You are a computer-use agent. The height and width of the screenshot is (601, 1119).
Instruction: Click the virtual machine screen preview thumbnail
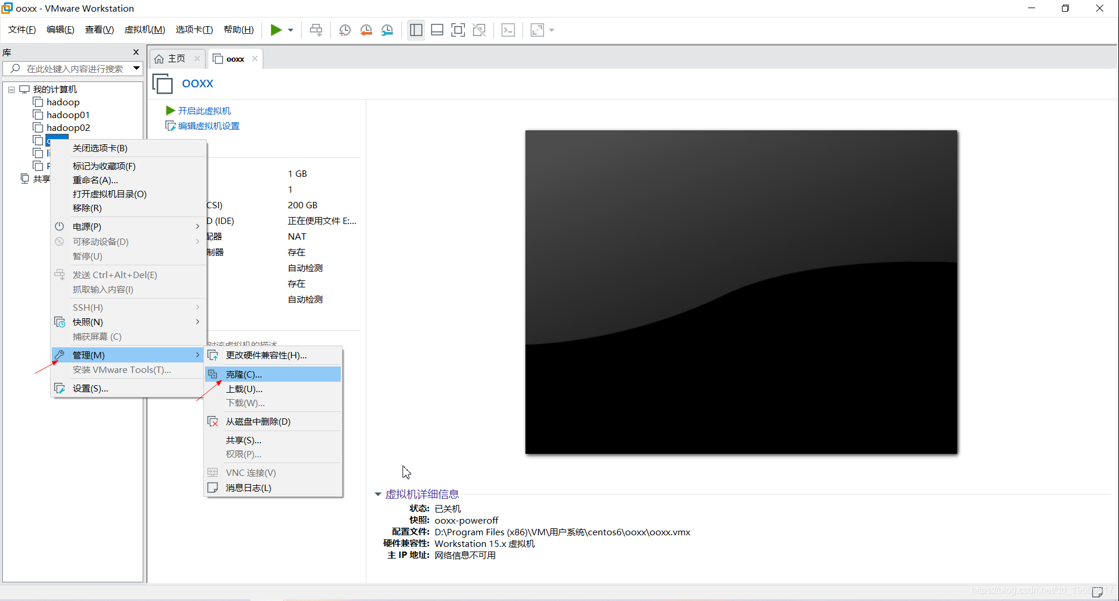tap(742, 292)
